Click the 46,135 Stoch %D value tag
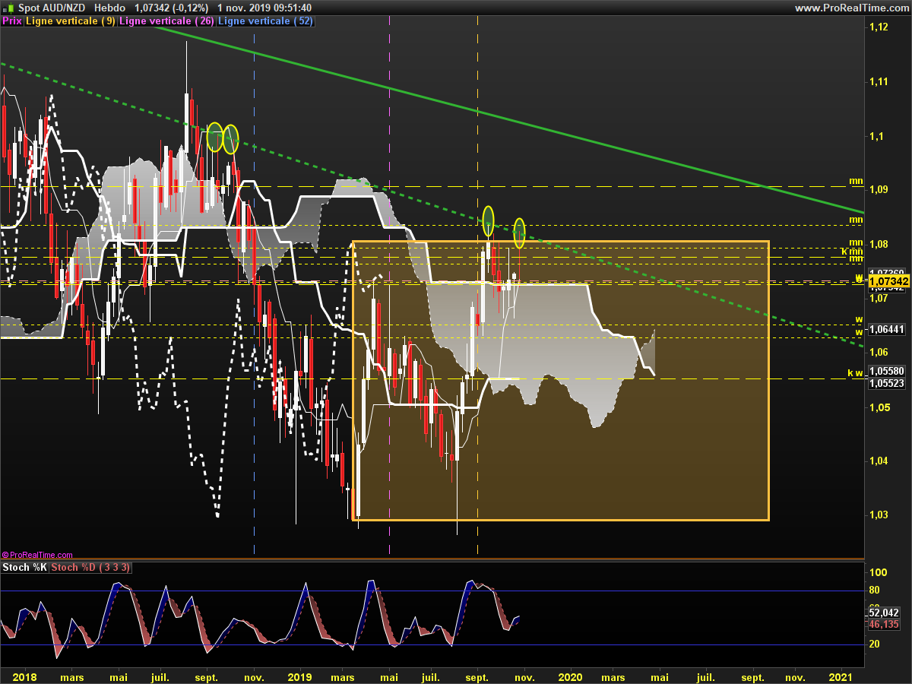Screen dimensions: 912x684 884,624
